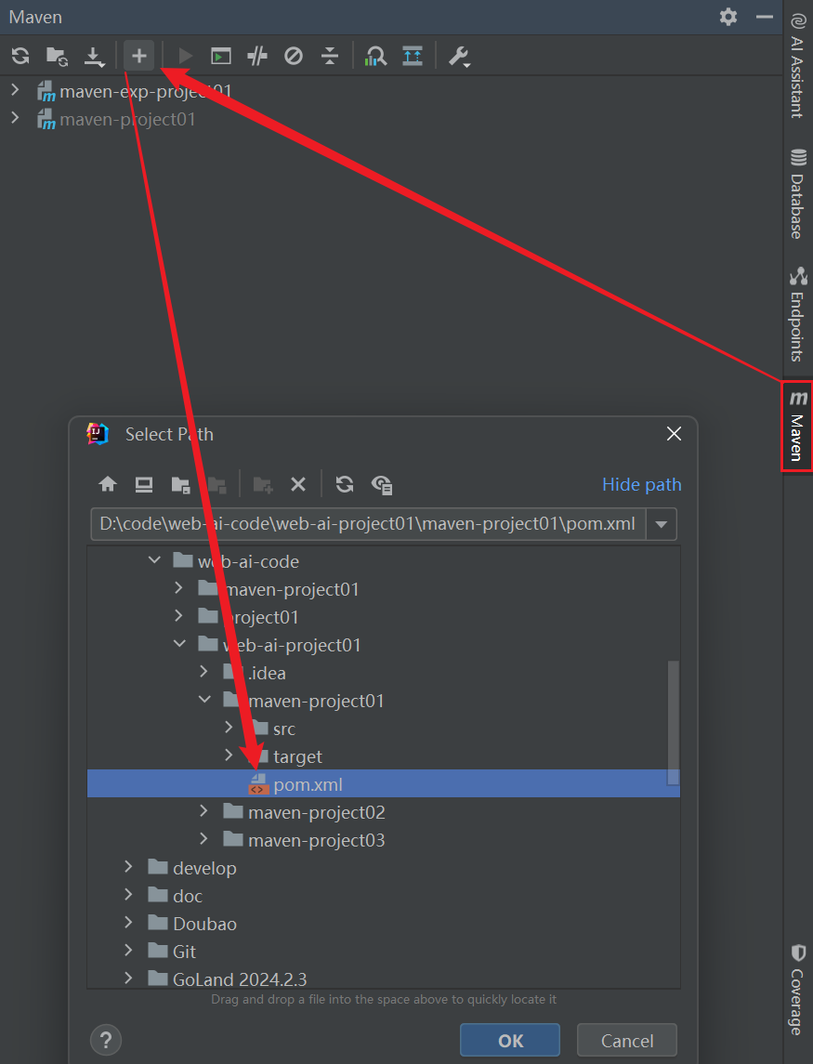
Task: Expand target folder
Action: pos(229,755)
